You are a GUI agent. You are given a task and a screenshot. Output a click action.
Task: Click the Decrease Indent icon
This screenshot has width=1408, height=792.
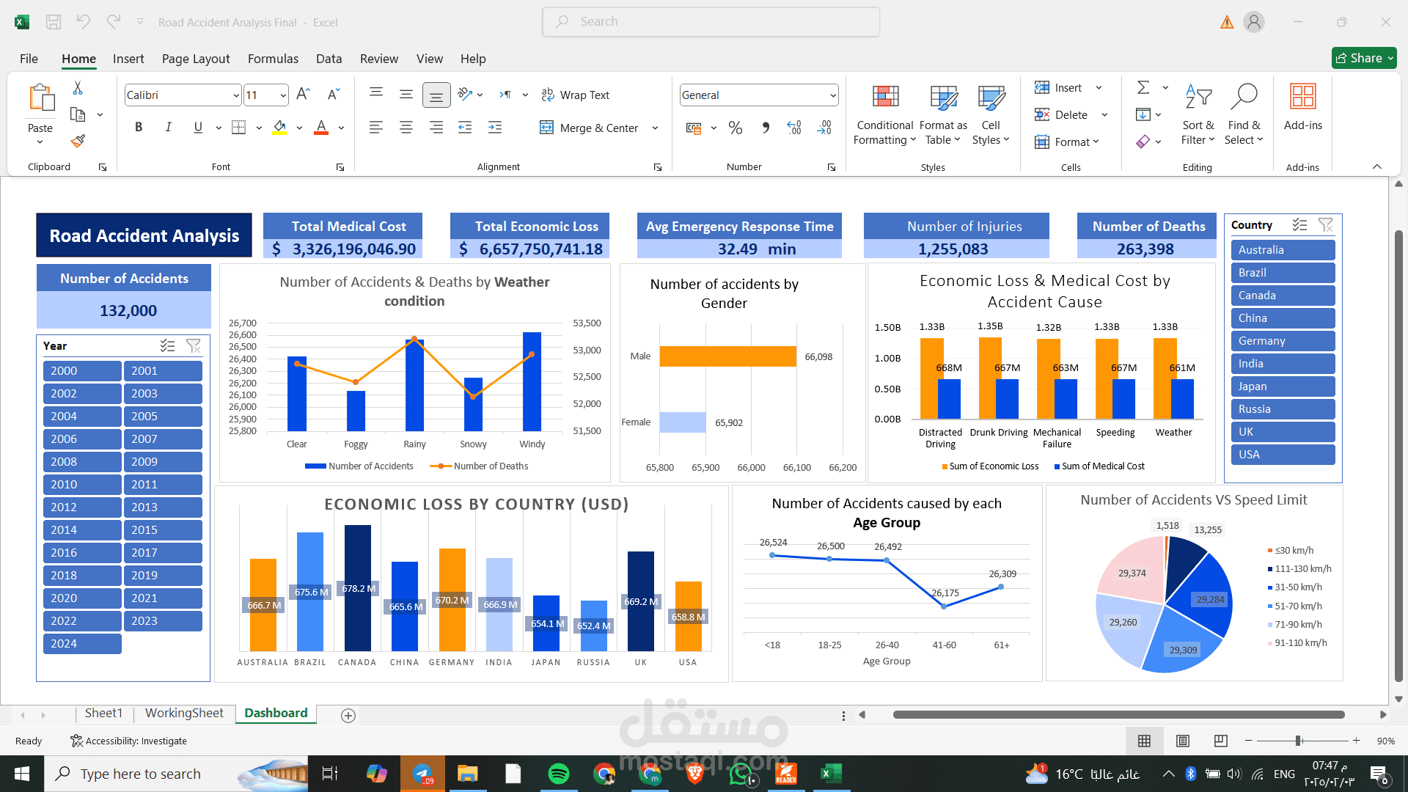coord(465,128)
